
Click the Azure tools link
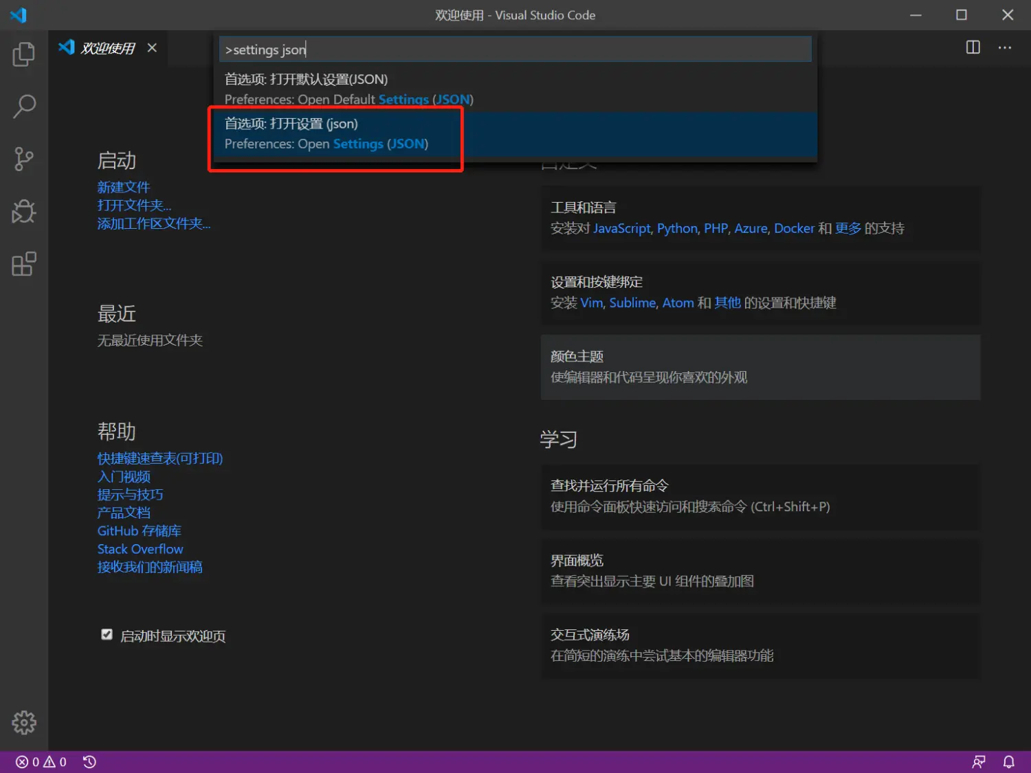click(x=751, y=228)
